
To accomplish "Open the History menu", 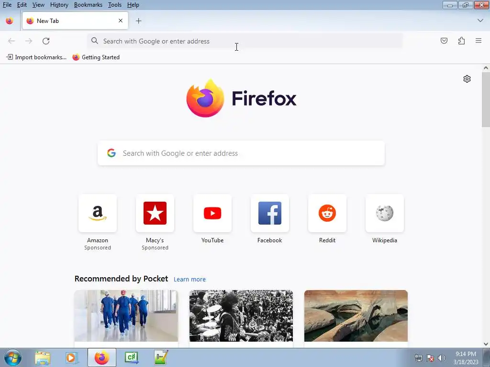I will click(x=59, y=5).
